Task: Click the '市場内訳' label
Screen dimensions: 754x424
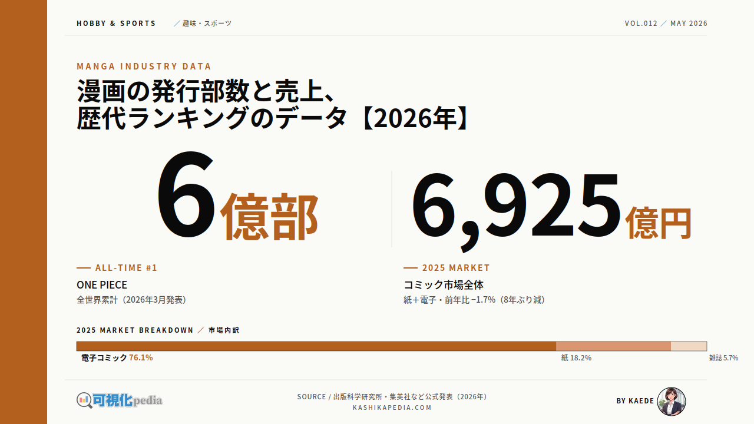Action: [x=224, y=330]
